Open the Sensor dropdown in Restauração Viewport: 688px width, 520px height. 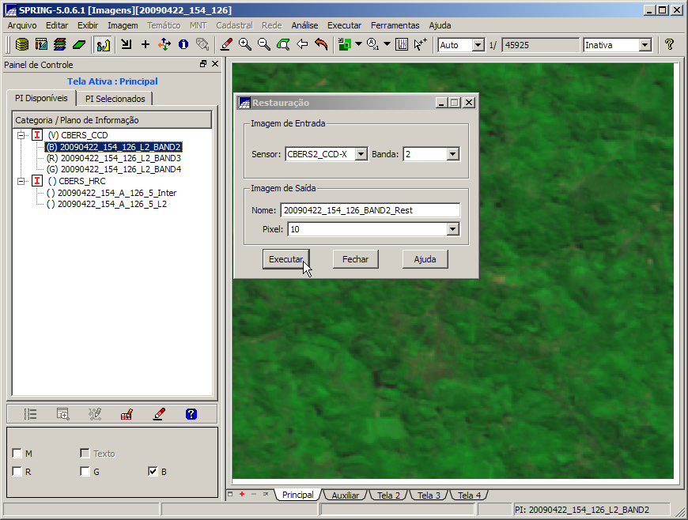pyautogui.click(x=361, y=154)
